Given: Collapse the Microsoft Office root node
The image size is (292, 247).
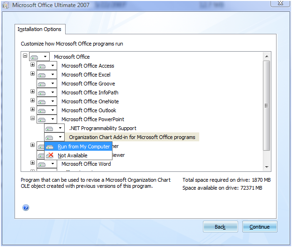Looking at the screenshot, I should pos(25,55).
